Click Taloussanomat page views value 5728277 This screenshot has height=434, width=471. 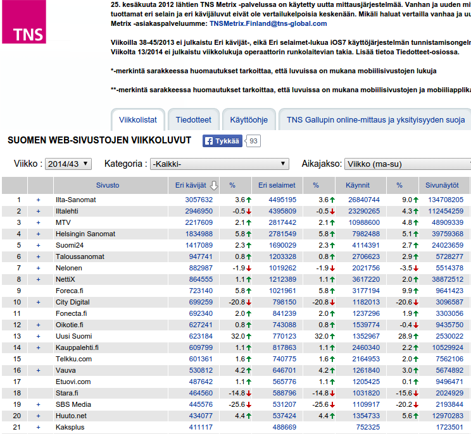(449, 257)
